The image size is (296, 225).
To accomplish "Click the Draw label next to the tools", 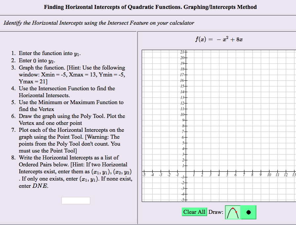I will point(215,212).
